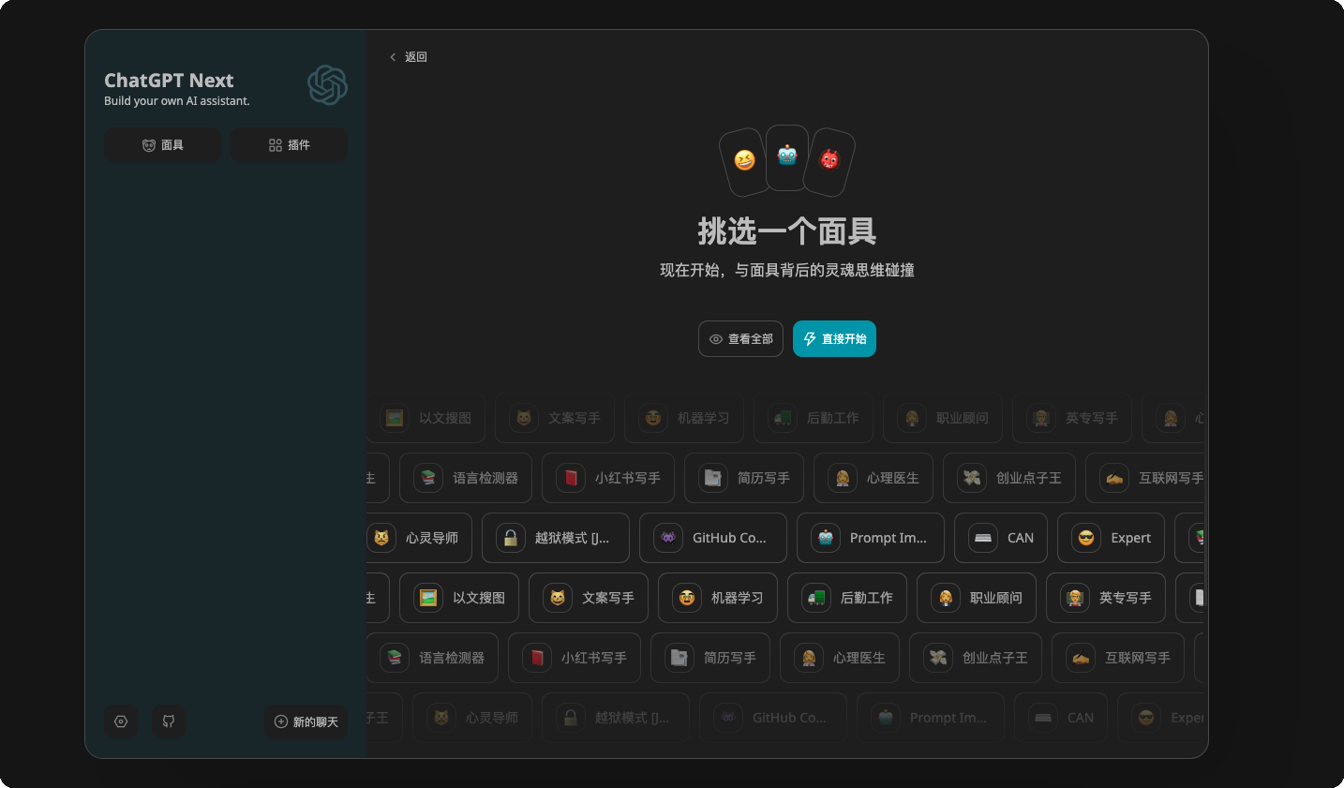Select the bright 机器学习 mask card

click(x=718, y=598)
